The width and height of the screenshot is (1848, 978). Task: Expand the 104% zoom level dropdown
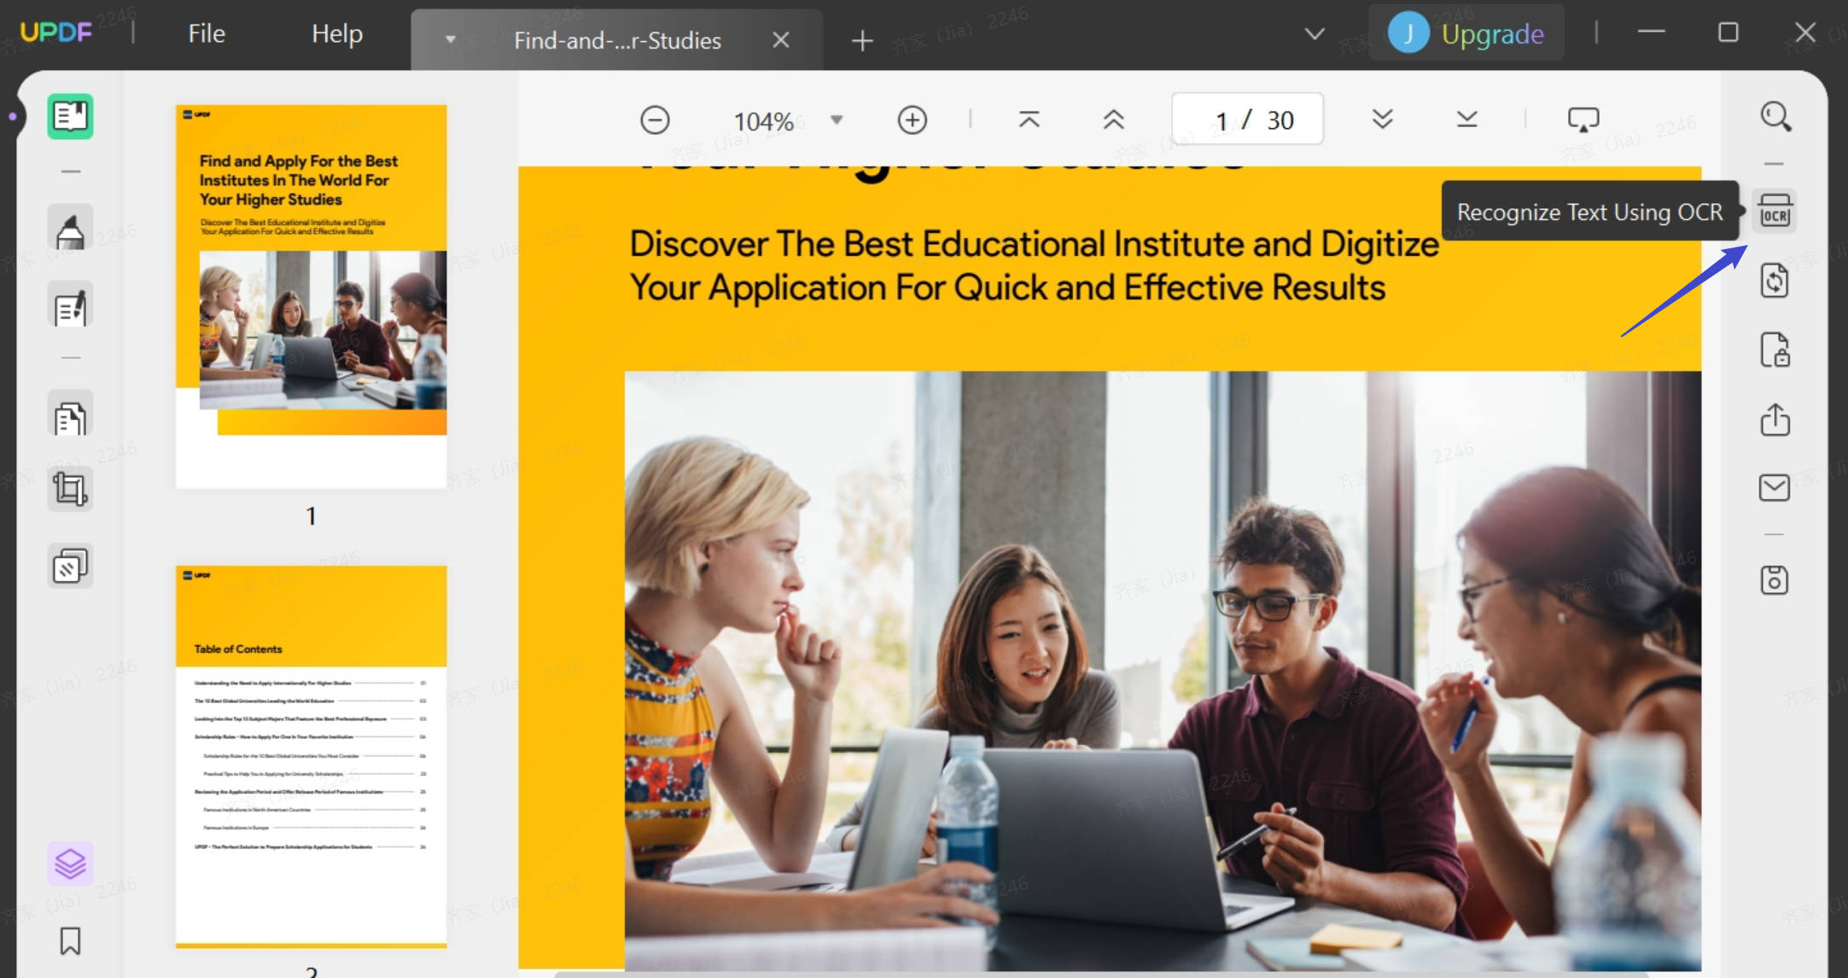pos(837,119)
